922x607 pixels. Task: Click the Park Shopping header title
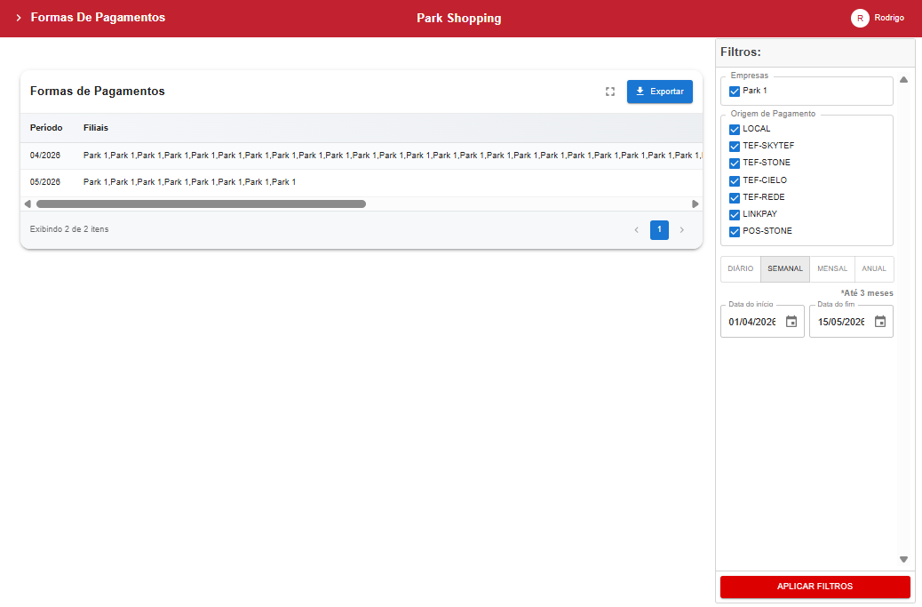458,19
